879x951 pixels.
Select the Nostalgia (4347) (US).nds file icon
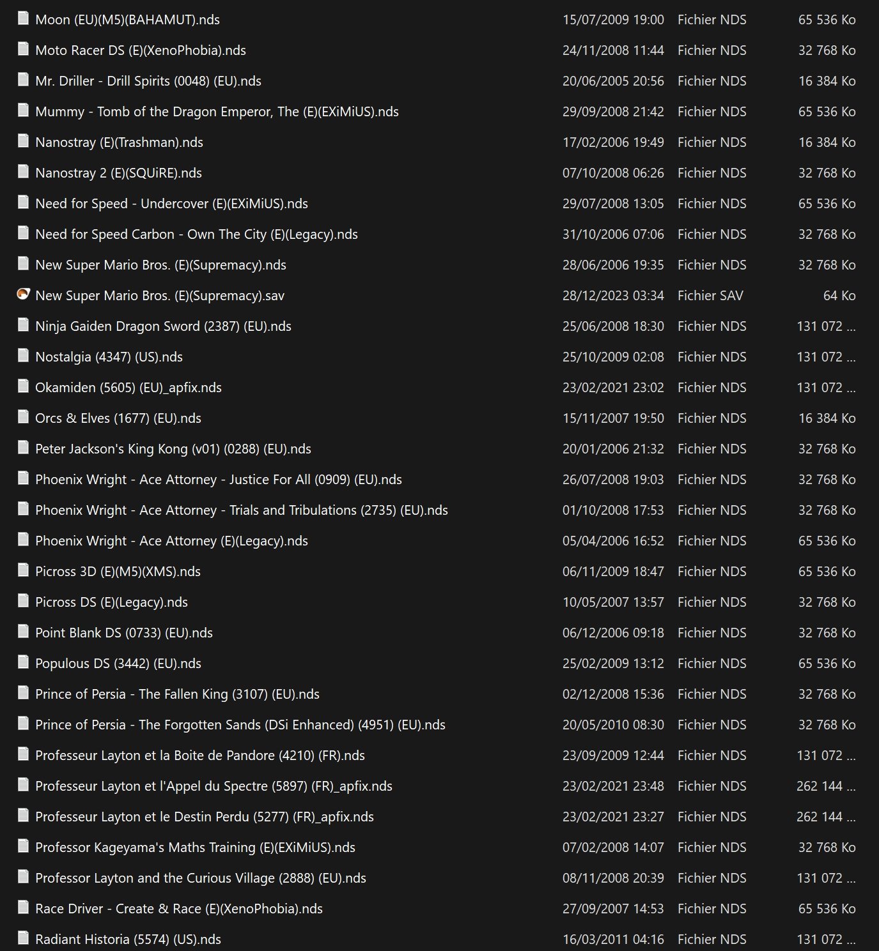pos(23,356)
